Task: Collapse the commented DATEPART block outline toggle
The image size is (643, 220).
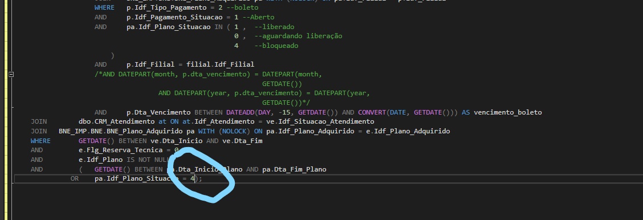Action: coord(11,74)
